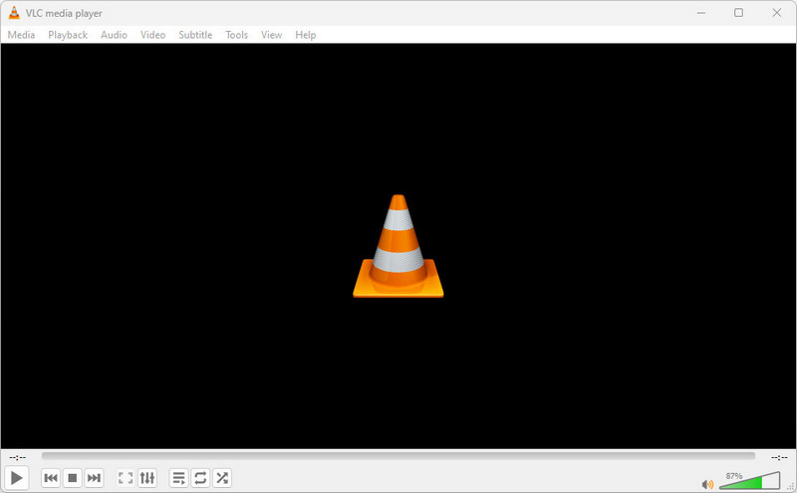Open the Audio menu
Screen dimensions: 797x493
114,35
